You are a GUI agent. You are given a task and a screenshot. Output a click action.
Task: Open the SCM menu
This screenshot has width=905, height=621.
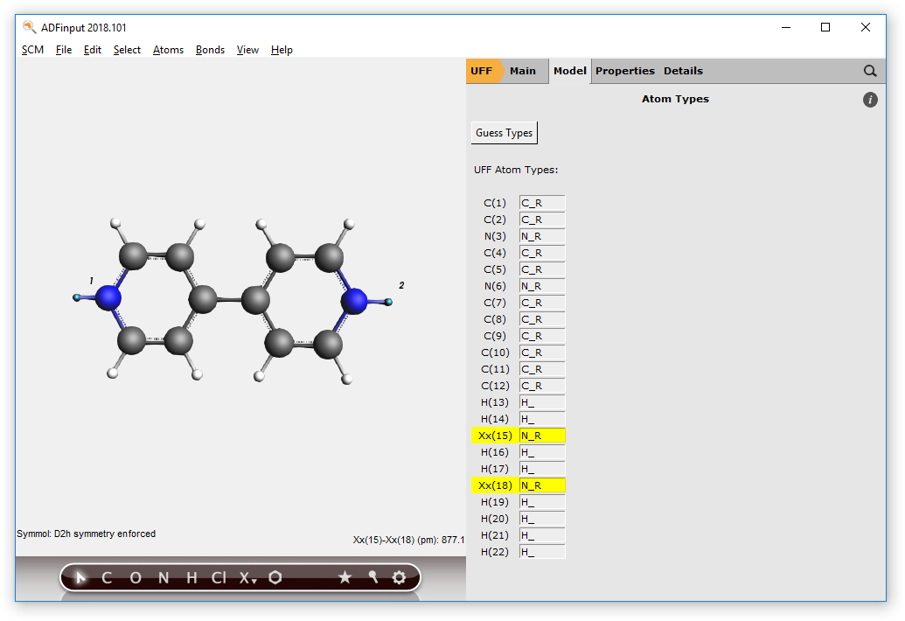tap(33, 50)
